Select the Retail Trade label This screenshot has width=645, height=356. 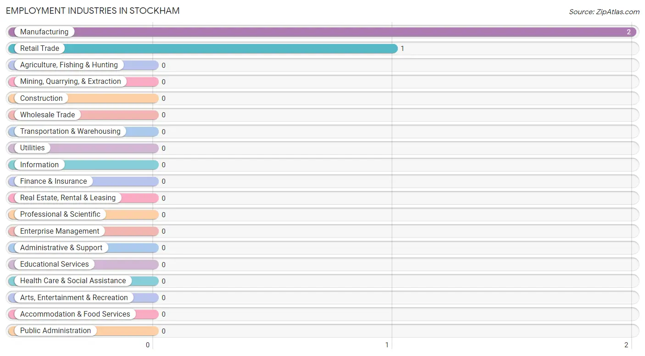[x=39, y=49]
